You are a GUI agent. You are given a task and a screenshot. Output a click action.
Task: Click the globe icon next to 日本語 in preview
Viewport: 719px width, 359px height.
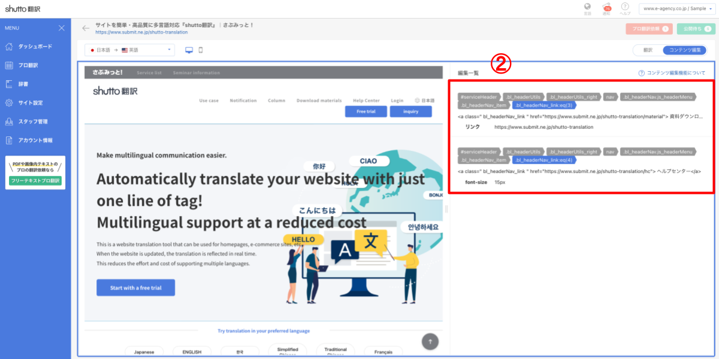pos(417,101)
